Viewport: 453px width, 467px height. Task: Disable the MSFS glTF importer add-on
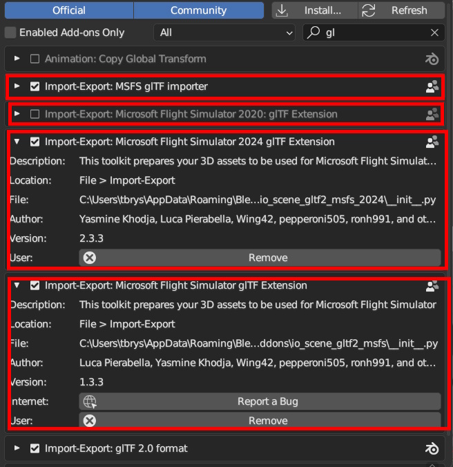pyautogui.click(x=35, y=86)
